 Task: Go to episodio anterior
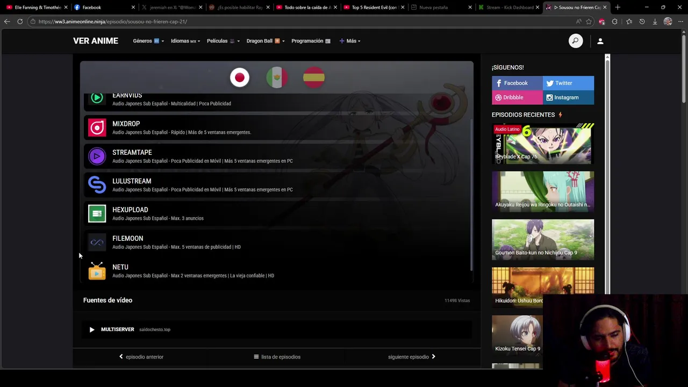(141, 357)
